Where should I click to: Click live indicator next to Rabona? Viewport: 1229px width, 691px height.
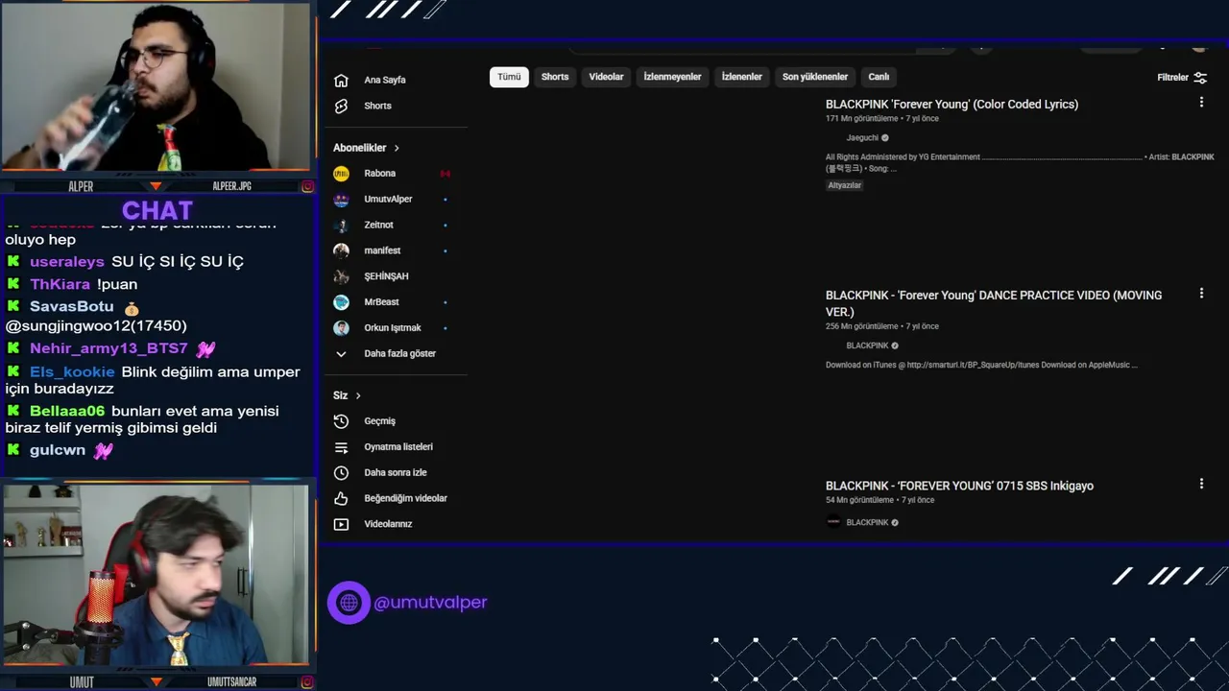(446, 174)
